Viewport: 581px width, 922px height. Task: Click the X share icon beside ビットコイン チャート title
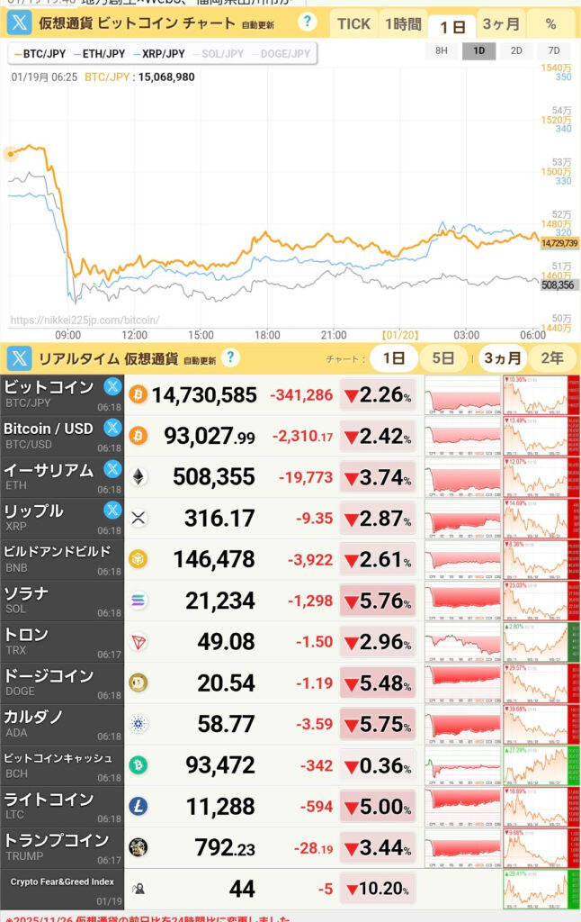tap(20, 23)
